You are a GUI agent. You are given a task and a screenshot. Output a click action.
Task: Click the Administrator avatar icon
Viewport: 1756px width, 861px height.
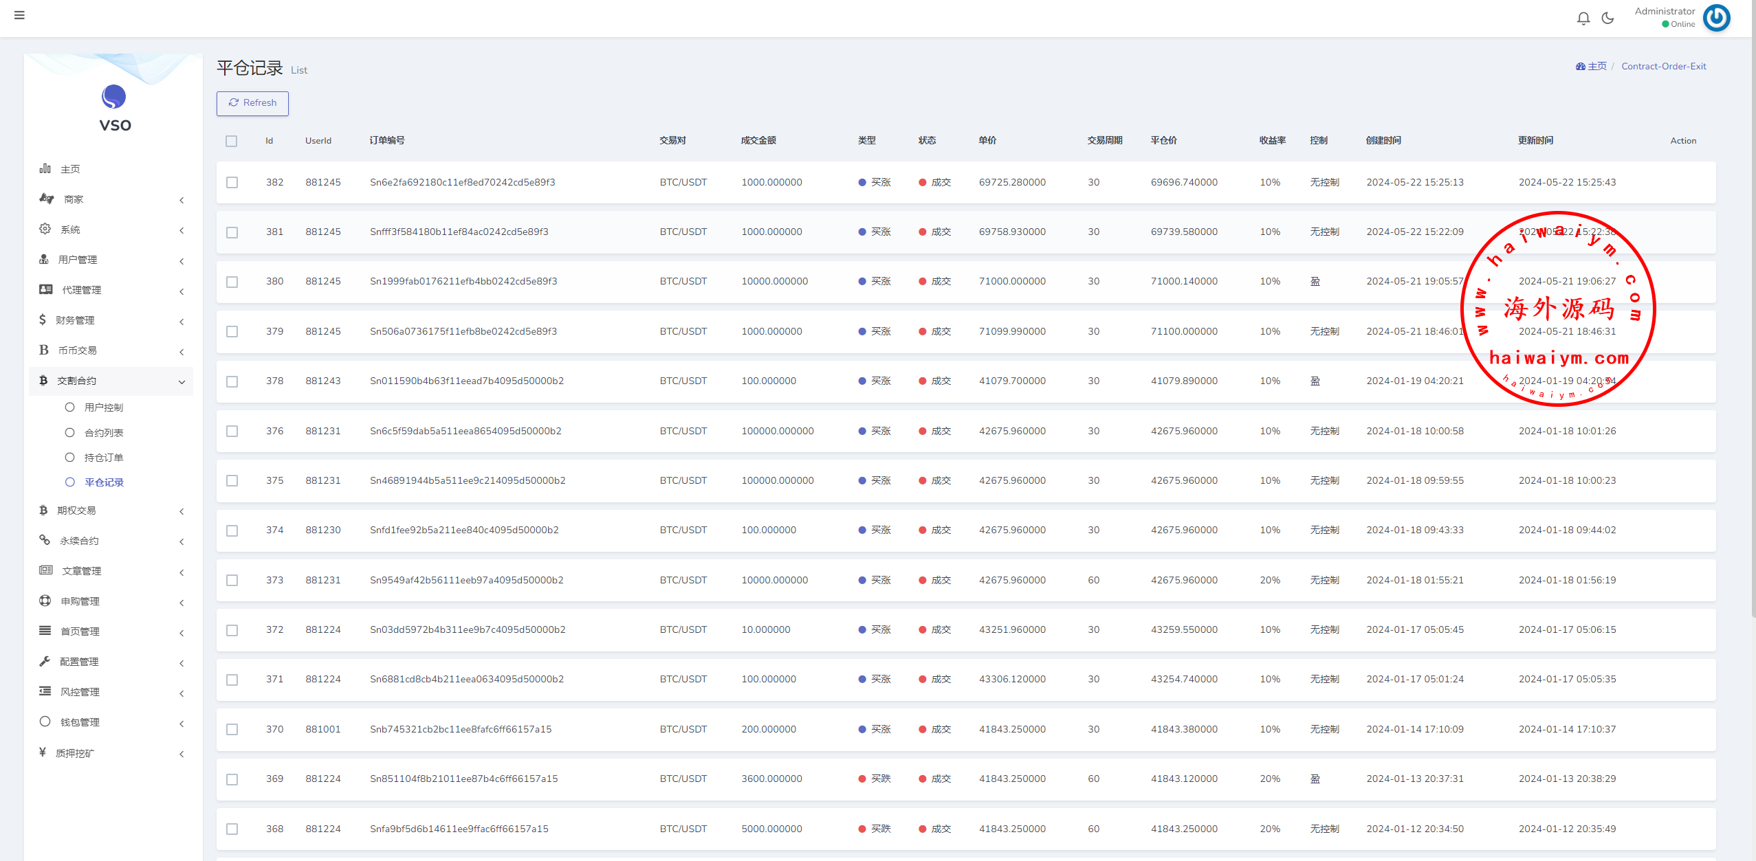[x=1716, y=18]
